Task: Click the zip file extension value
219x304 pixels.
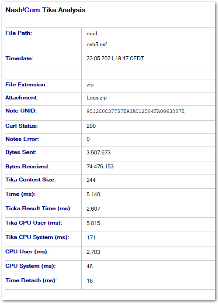Action: click(90, 85)
